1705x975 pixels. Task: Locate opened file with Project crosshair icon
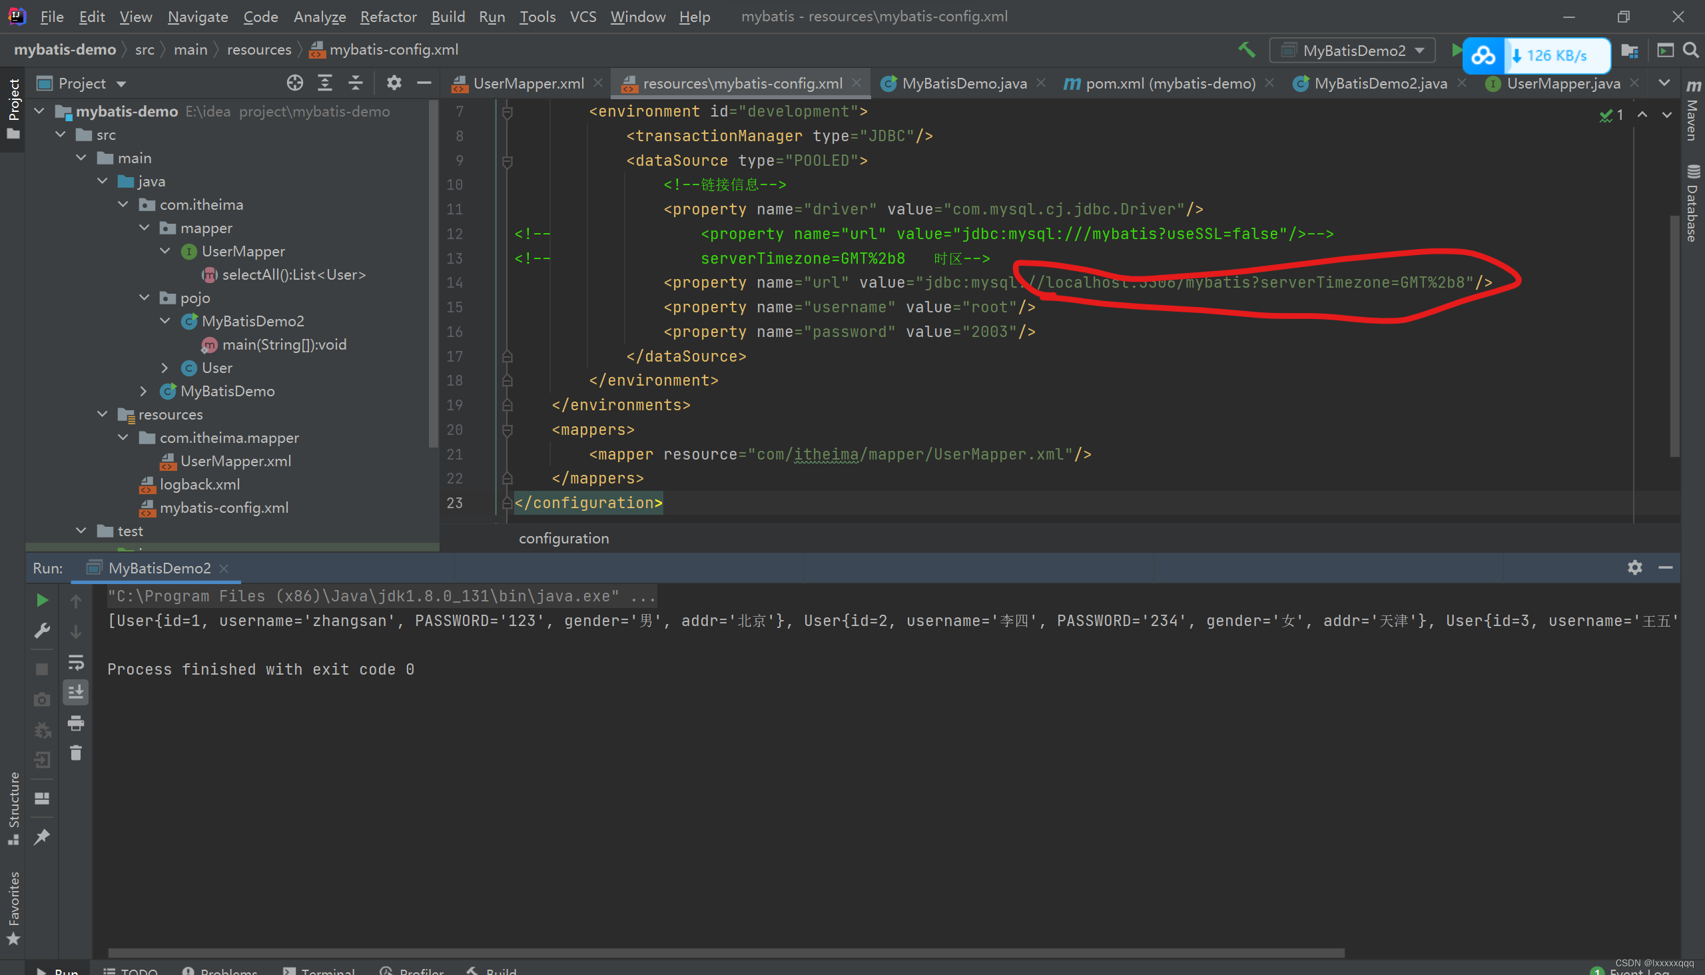point(294,83)
